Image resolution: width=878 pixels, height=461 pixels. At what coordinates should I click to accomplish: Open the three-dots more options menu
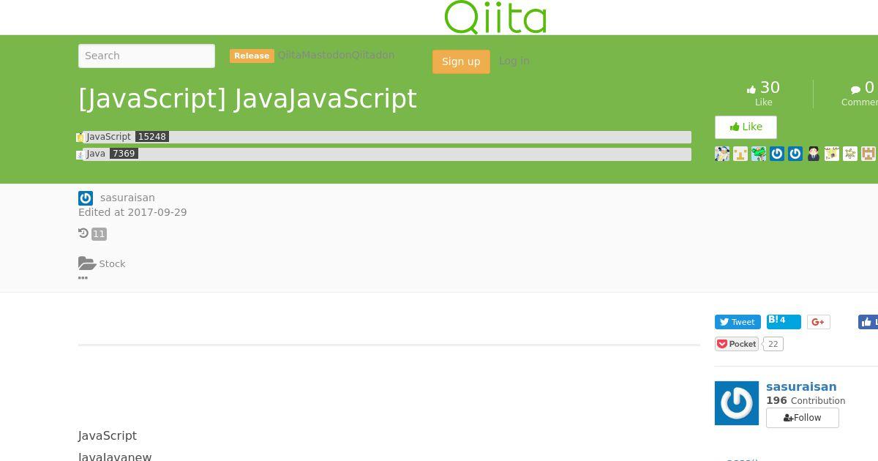point(83,278)
